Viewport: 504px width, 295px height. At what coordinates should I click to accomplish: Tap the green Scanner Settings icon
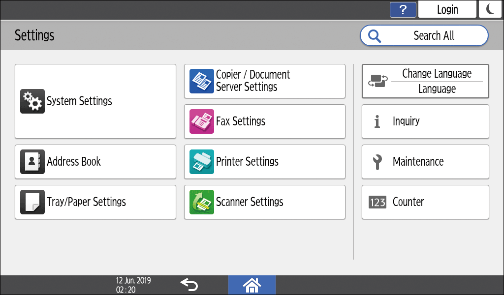(202, 202)
